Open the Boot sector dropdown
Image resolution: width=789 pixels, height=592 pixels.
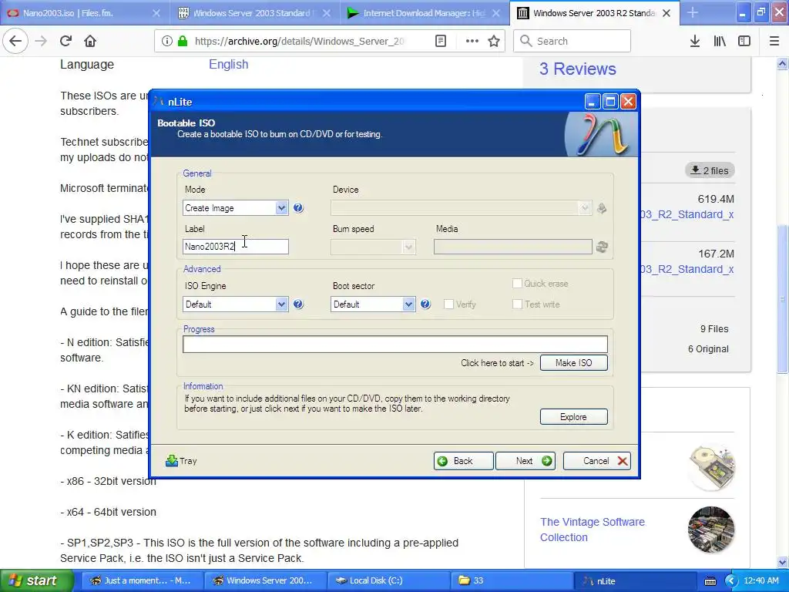408,304
